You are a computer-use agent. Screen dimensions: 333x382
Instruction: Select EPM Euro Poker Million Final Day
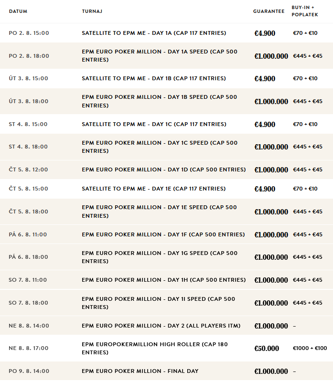point(166,371)
